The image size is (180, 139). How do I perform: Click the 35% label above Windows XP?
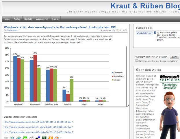coord(35,53)
